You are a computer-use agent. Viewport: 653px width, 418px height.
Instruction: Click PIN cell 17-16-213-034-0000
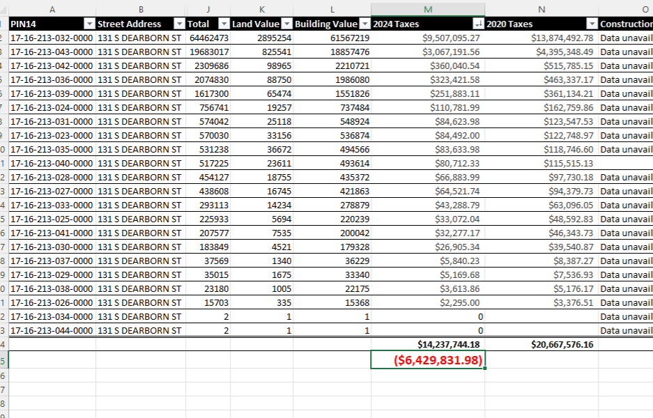coord(52,316)
